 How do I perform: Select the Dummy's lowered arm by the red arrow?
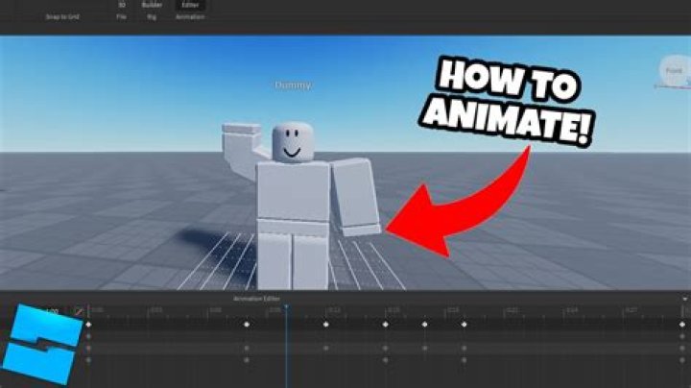[x=356, y=196]
